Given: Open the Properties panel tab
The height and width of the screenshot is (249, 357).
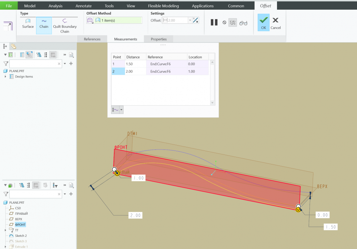Looking at the screenshot, I should click(159, 39).
